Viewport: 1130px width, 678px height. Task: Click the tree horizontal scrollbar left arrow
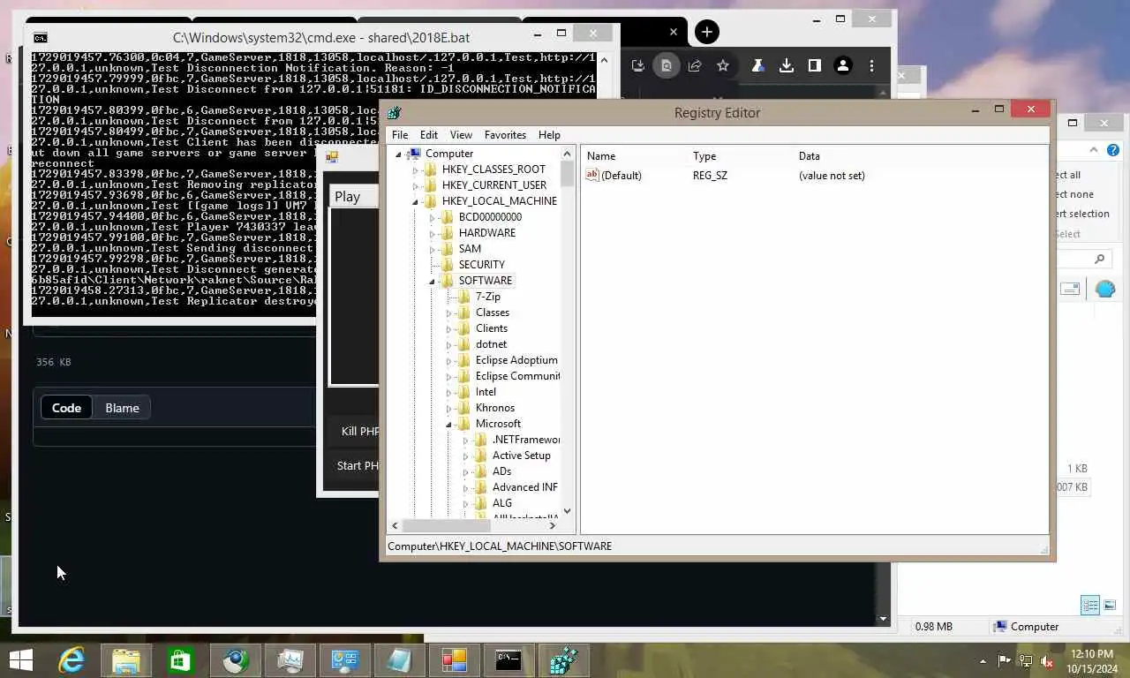click(395, 525)
